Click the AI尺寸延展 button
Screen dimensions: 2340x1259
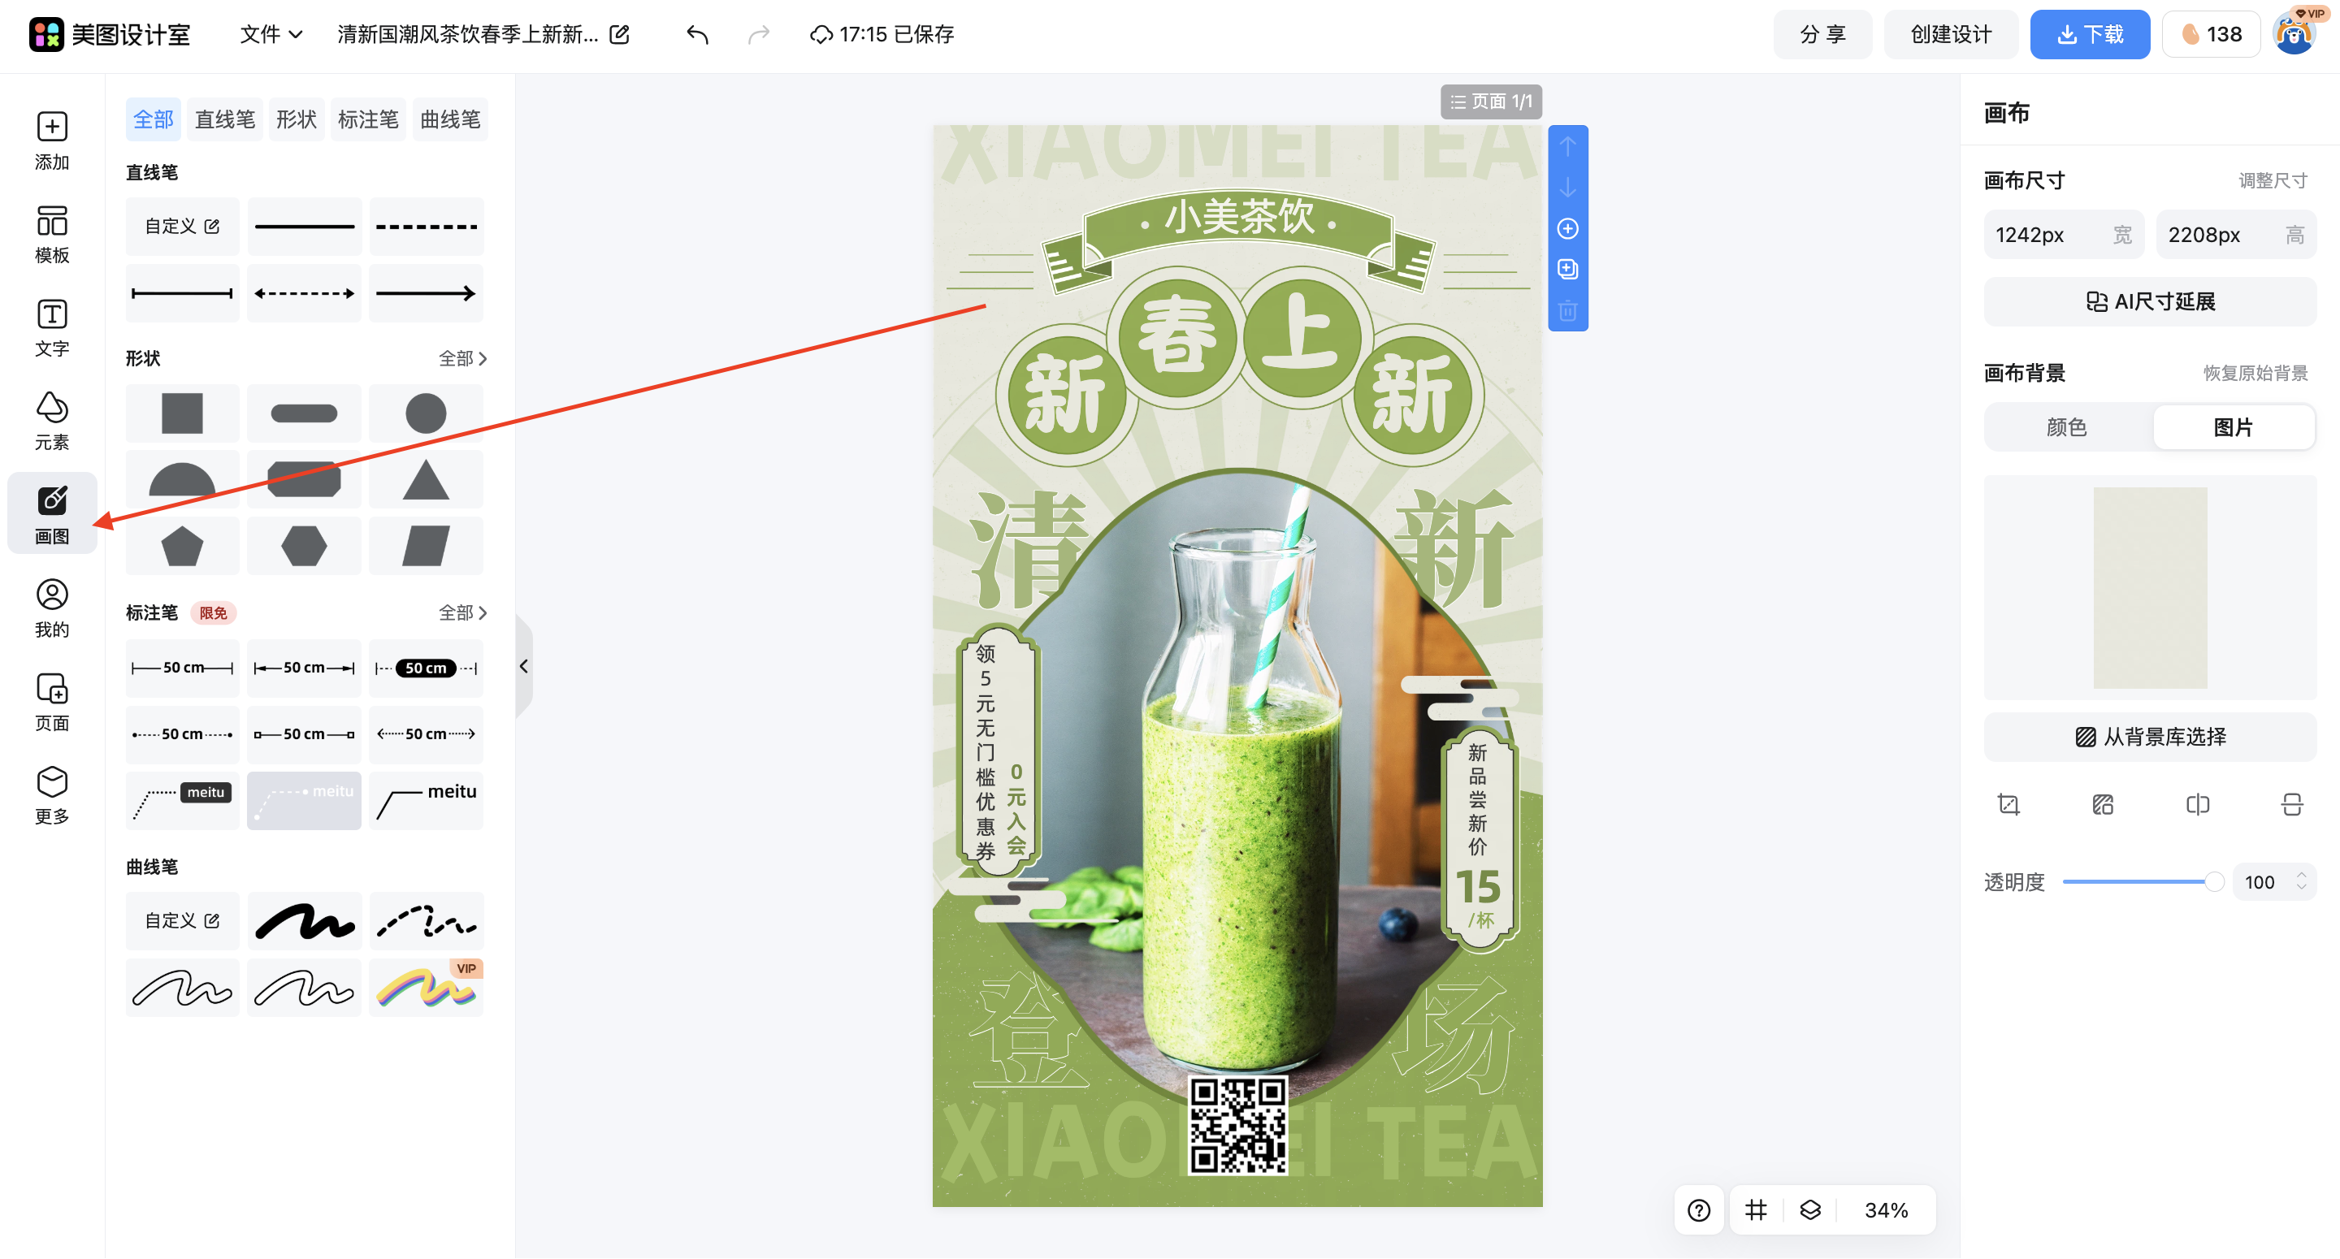point(2149,301)
